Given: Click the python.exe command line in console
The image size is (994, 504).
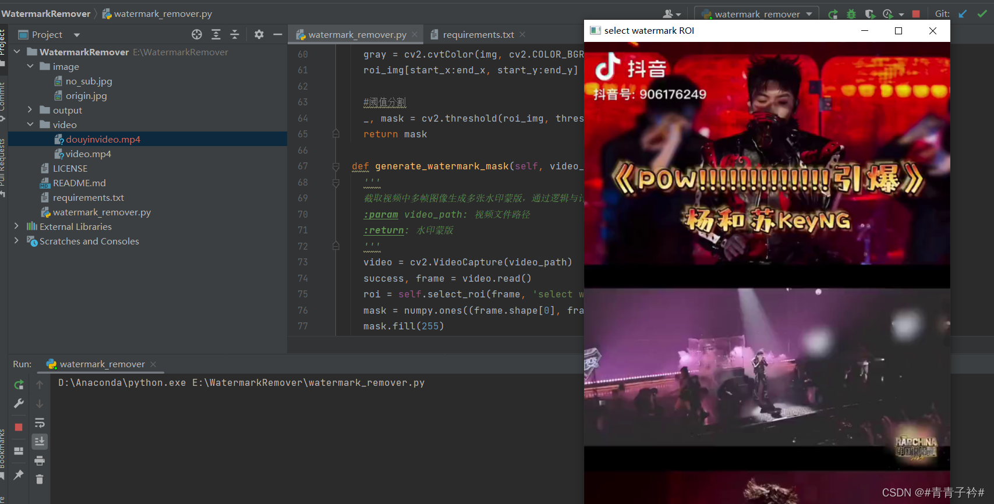Looking at the screenshot, I should pos(242,383).
